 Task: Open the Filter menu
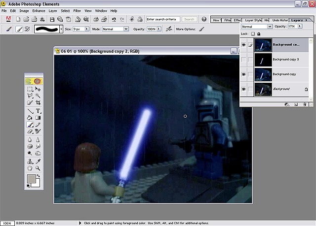click(x=77, y=11)
